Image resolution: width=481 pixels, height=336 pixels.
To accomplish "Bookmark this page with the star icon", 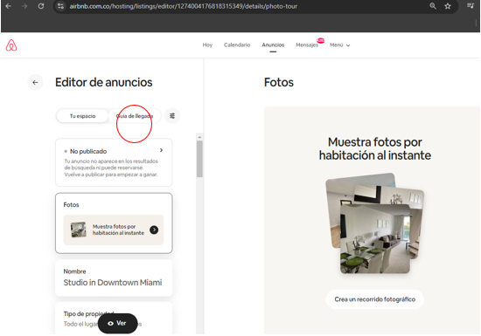I will coord(448,6).
